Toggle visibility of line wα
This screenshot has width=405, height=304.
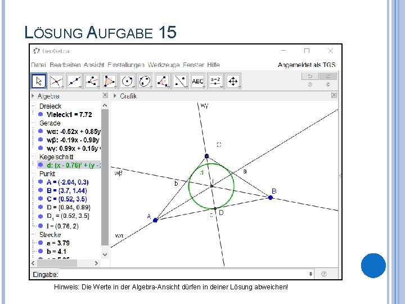pyautogui.click(x=40, y=131)
